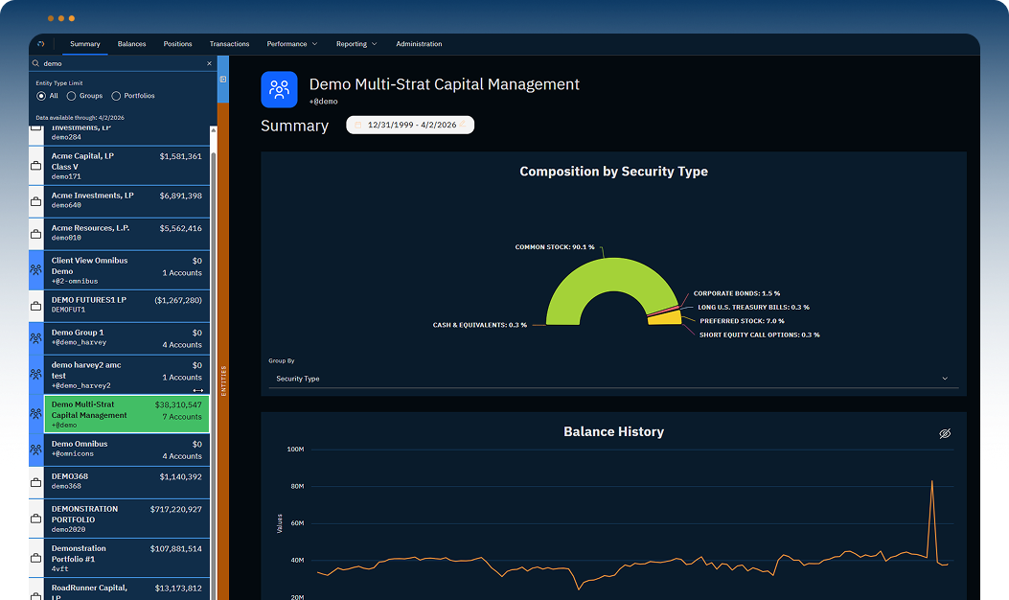Click the group icon for demo harvey2 amc test

click(x=36, y=375)
